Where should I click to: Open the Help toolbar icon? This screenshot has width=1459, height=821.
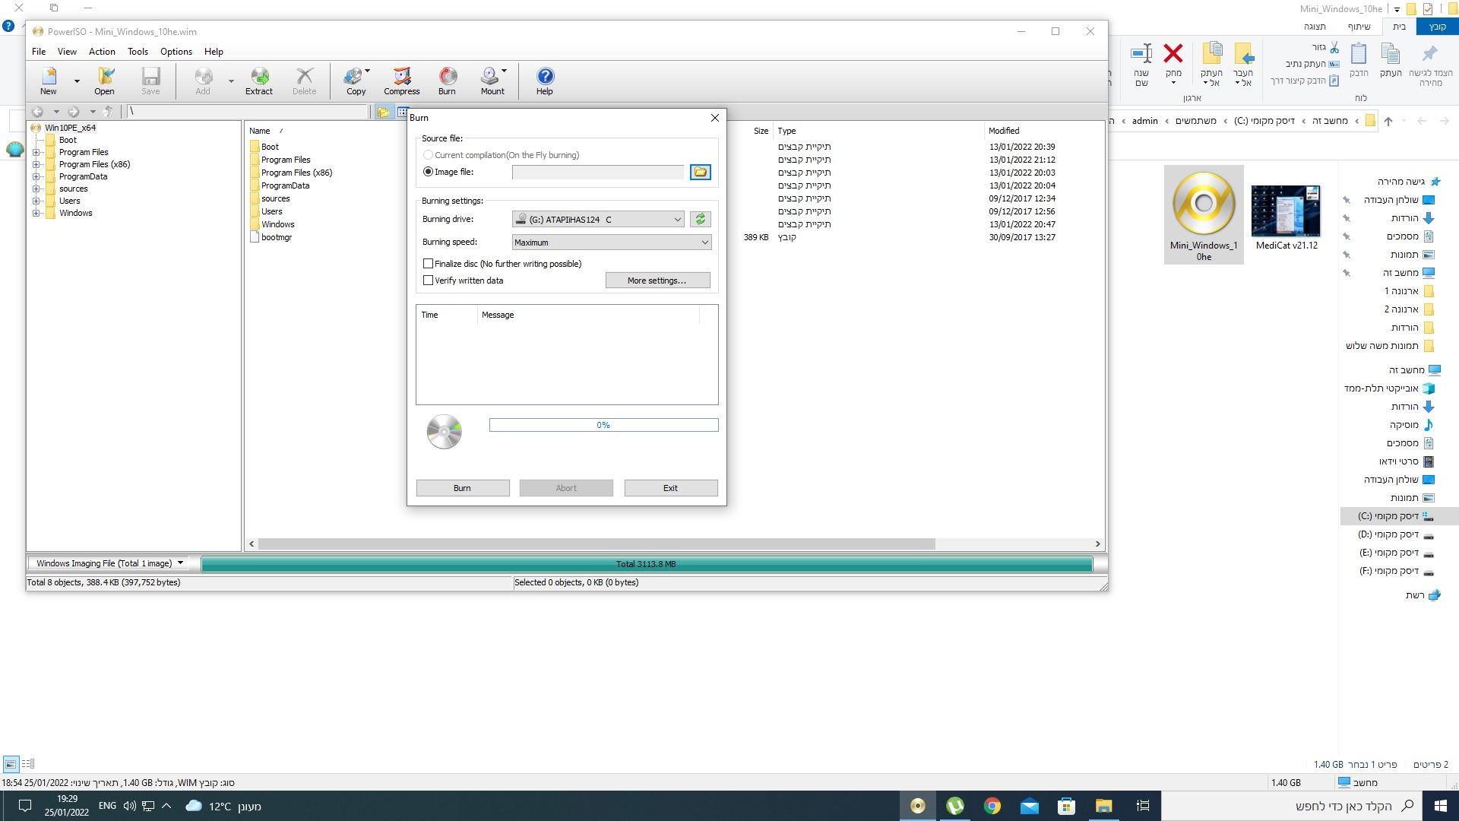545,81
